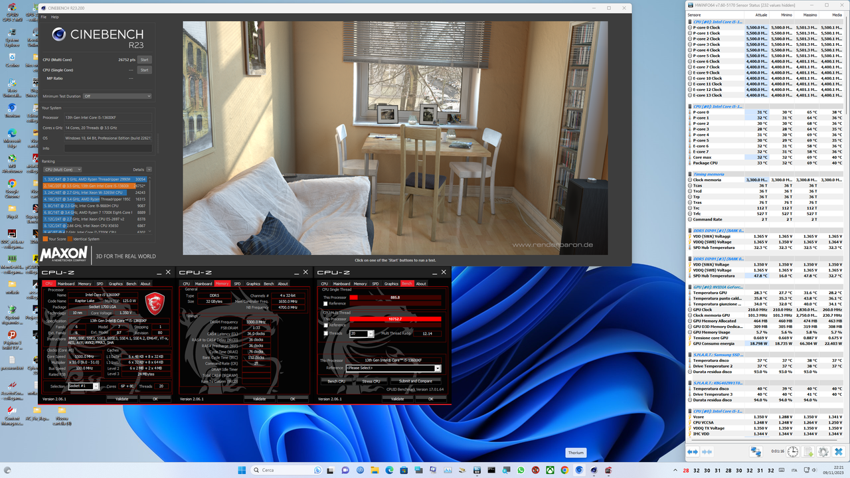This screenshot has height=478, width=850.
Task: Check the Threads checkbox in the Bench tab
Action: (326, 333)
